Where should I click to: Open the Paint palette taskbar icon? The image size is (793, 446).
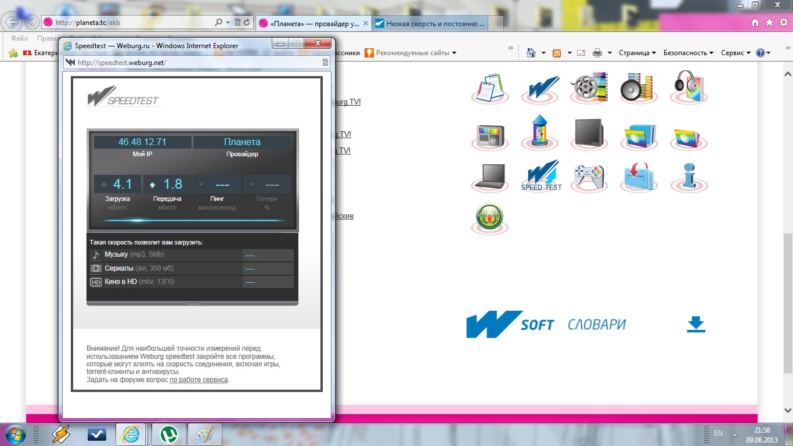coord(204,434)
